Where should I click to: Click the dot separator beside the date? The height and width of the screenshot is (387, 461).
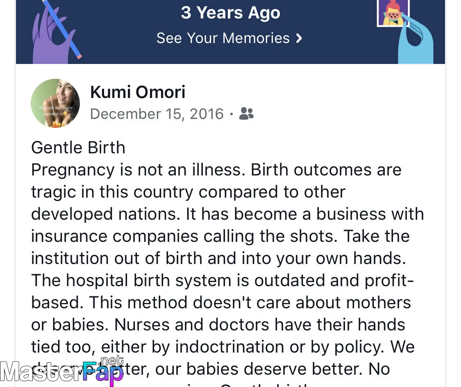[x=232, y=114]
